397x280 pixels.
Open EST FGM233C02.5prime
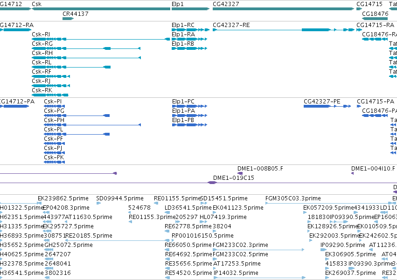(x=240, y=254)
